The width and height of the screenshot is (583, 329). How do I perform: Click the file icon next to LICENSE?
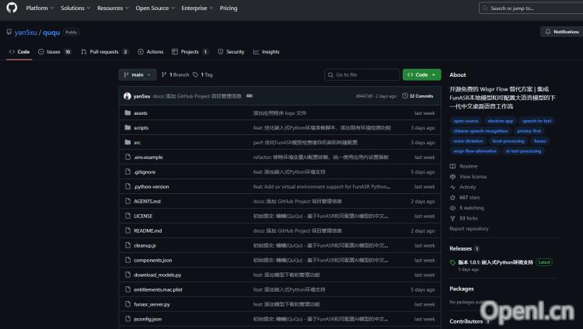[127, 216]
